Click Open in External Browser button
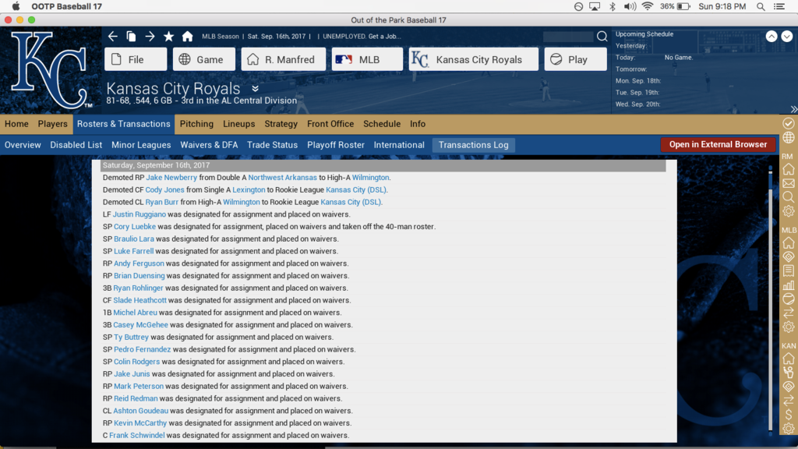Image resolution: width=798 pixels, height=449 pixels. (x=718, y=144)
